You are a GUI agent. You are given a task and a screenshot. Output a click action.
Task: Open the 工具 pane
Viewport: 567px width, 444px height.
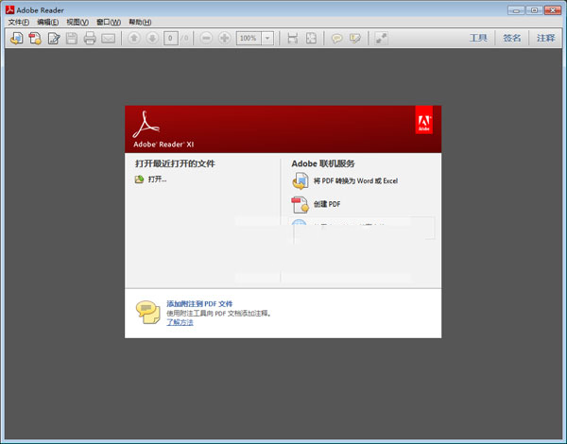point(478,38)
